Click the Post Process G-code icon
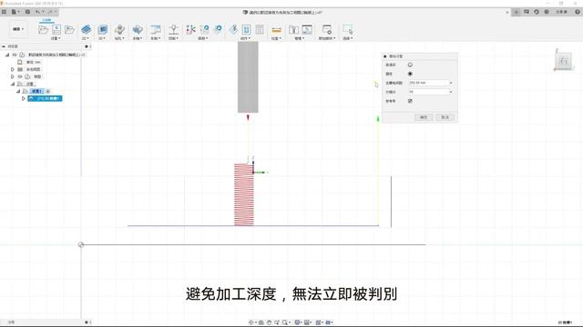The height and width of the screenshot is (327, 583). [246, 29]
